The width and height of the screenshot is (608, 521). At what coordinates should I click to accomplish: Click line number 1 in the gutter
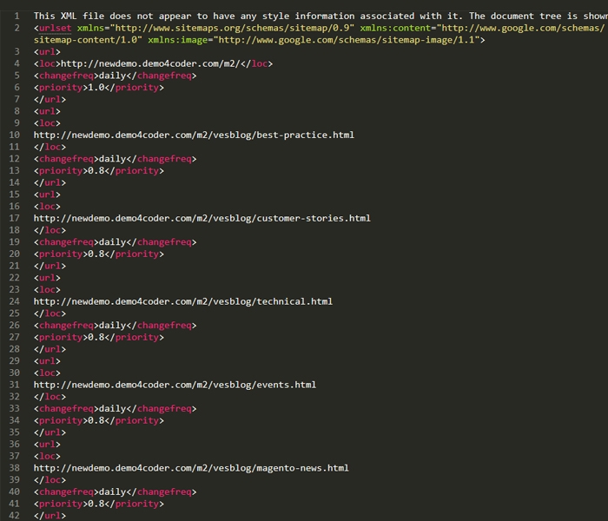coord(17,16)
